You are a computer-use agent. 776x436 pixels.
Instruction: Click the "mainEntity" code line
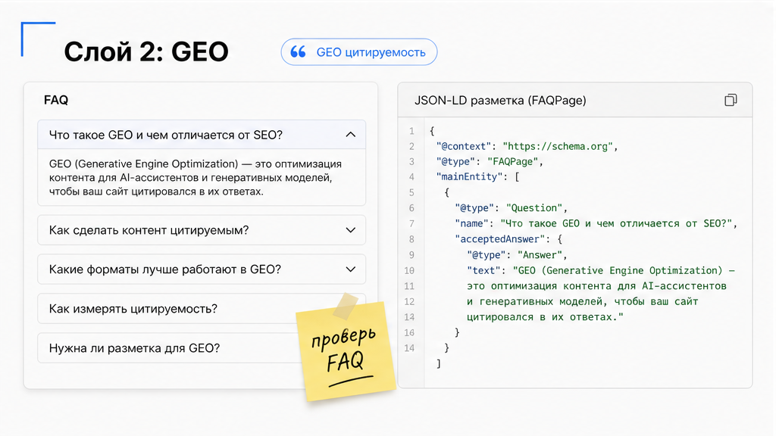coord(477,177)
